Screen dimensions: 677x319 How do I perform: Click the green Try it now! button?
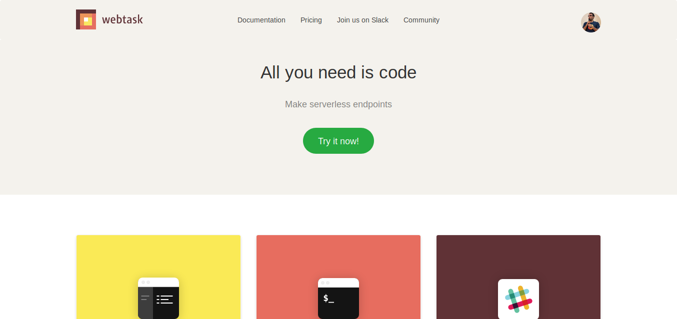(338, 141)
